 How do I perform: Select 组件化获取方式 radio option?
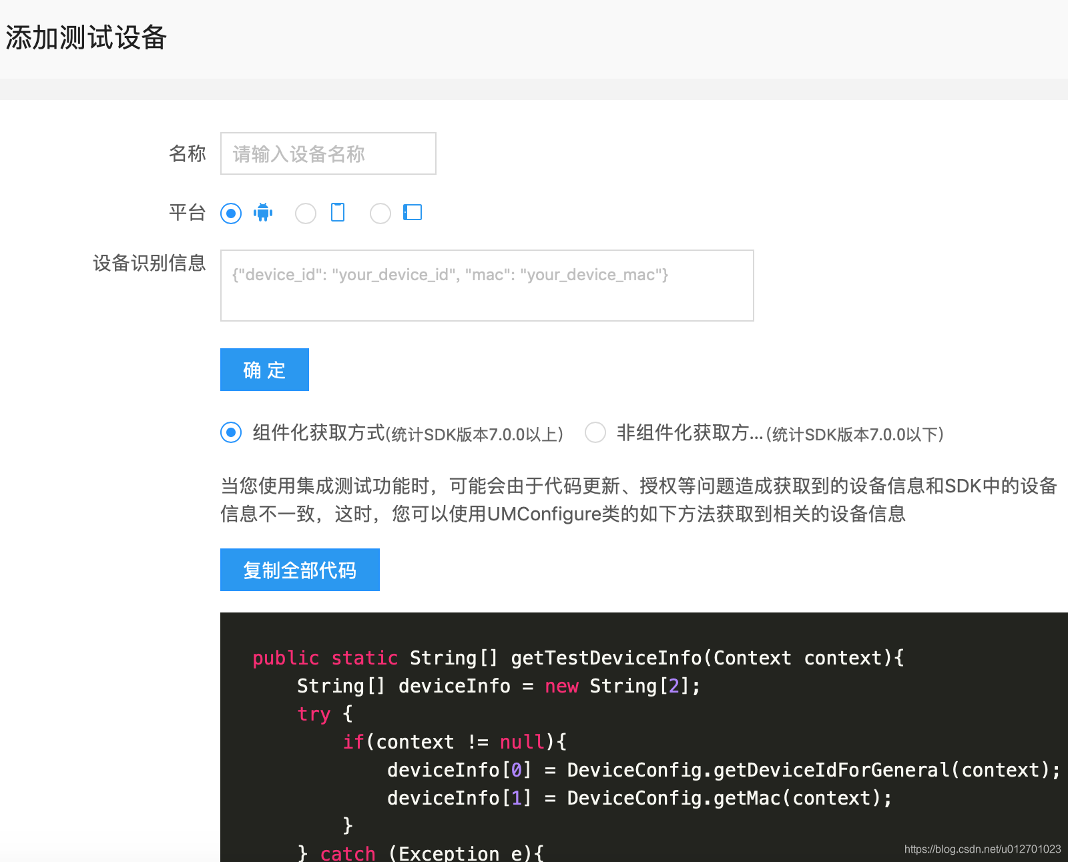pyautogui.click(x=231, y=432)
